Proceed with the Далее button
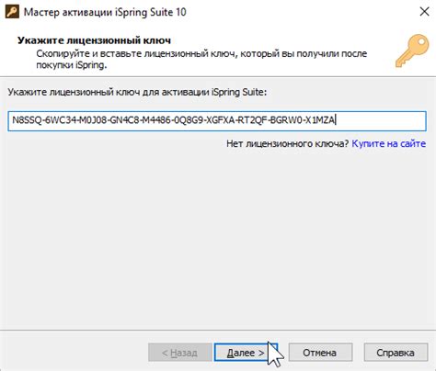The width and height of the screenshot is (436, 371). [x=246, y=353]
